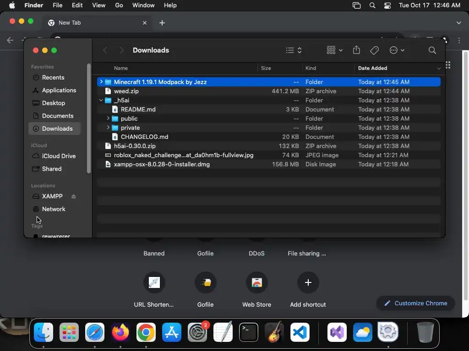469x351 pixels.
Task: Expand the private folder
Action: [108, 128]
